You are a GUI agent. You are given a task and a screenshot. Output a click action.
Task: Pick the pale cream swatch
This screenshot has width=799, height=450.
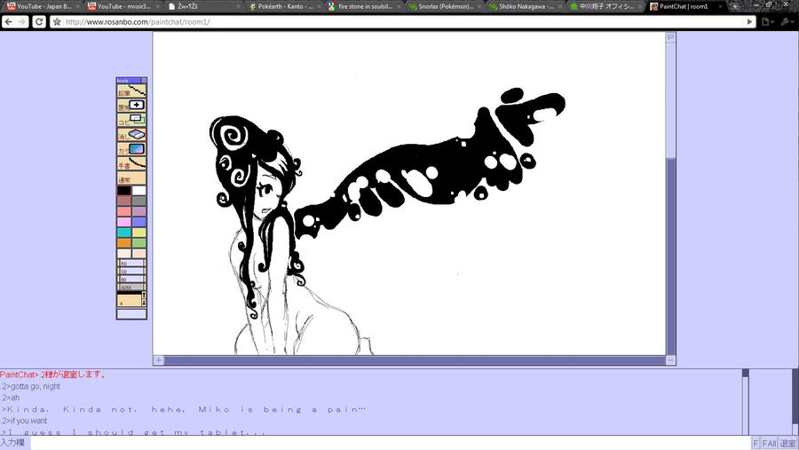[x=123, y=253]
